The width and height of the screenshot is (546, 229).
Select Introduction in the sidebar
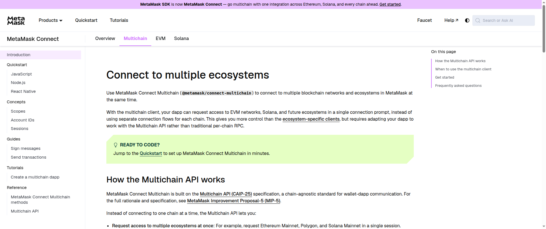[40, 55]
